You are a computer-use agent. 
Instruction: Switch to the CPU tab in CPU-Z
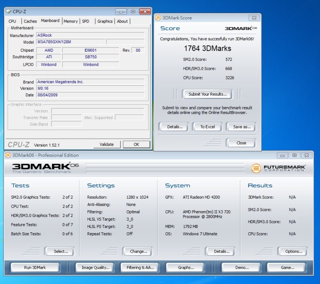pos(12,21)
